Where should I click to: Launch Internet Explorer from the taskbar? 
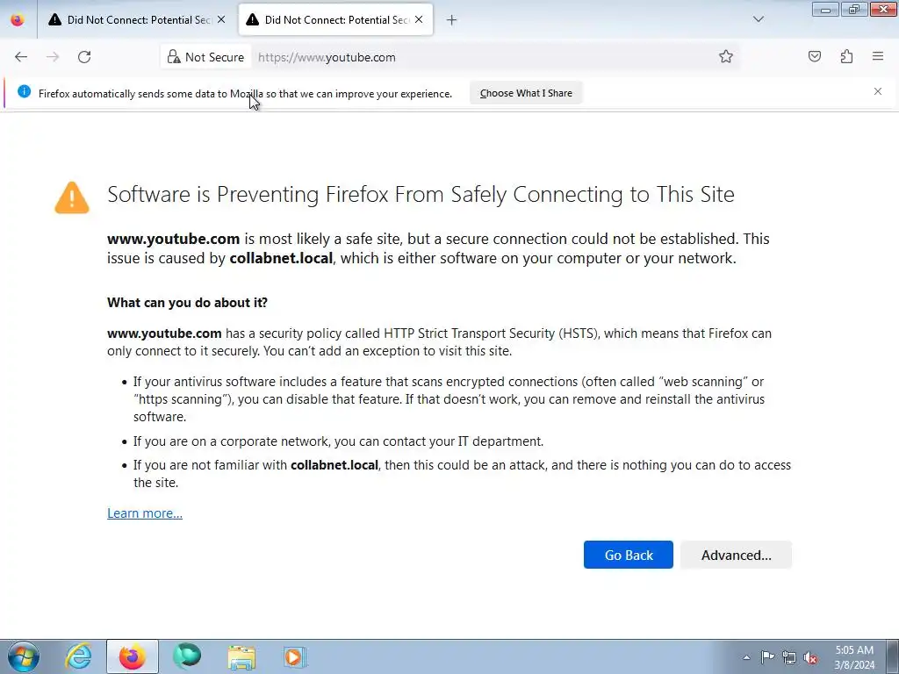pos(78,656)
